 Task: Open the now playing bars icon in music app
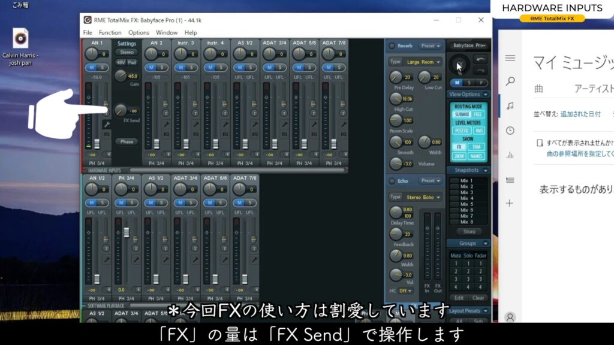510,155
